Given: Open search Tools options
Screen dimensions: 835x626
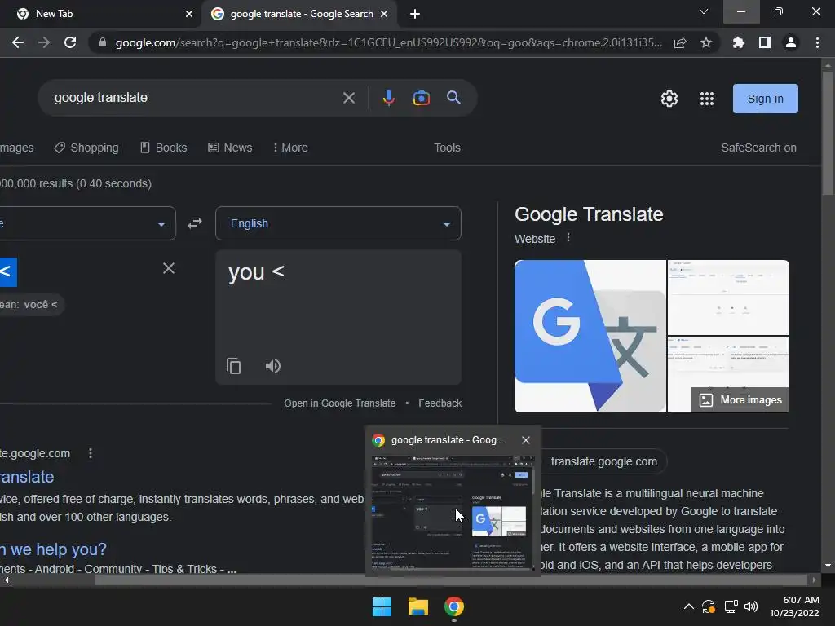Looking at the screenshot, I should coord(447,148).
